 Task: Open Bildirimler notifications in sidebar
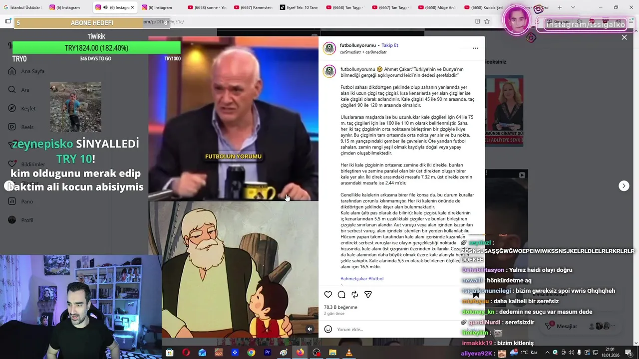coord(27,164)
